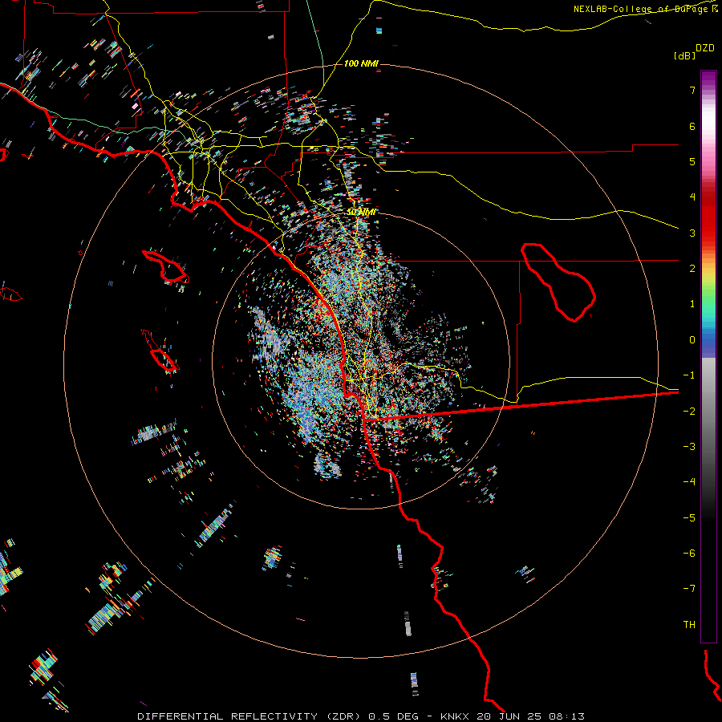Click the 1 value on color scale
This screenshot has width=722, height=722.
[692, 304]
